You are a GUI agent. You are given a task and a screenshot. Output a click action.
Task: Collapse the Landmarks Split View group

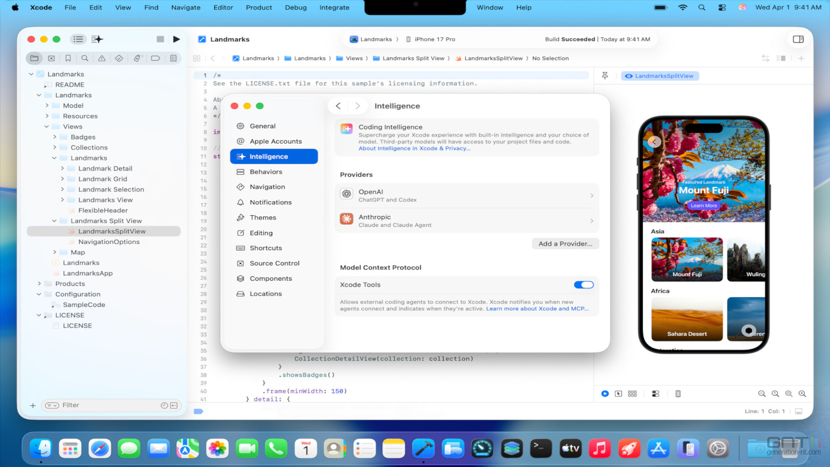tap(54, 221)
